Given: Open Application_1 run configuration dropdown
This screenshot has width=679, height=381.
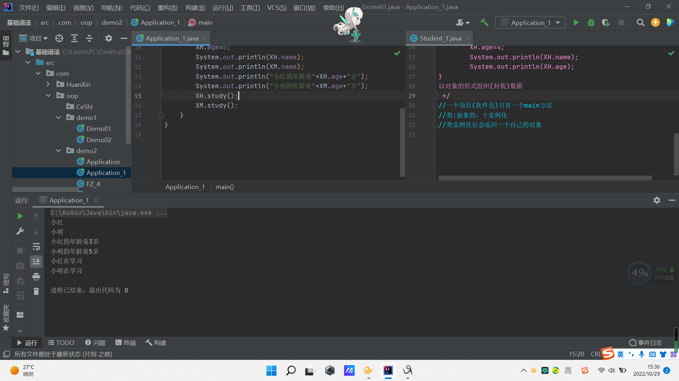Looking at the screenshot, I should [530, 23].
